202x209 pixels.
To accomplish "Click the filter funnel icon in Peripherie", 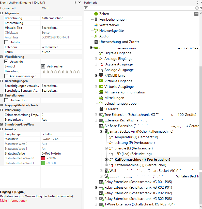I will pos(86,8).
